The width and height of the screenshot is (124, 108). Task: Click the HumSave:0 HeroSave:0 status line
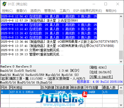[x=16, y=66]
